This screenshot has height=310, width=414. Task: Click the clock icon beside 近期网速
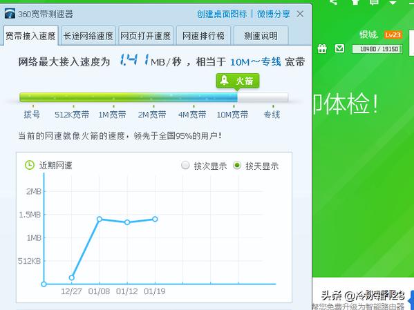tap(30, 165)
